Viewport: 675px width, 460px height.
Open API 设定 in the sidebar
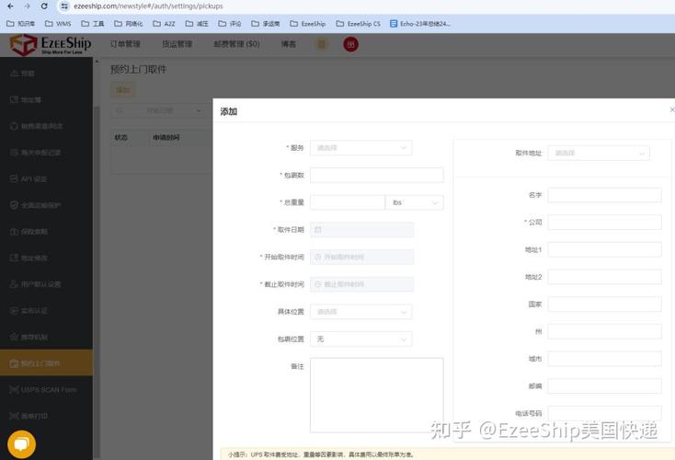point(47,178)
